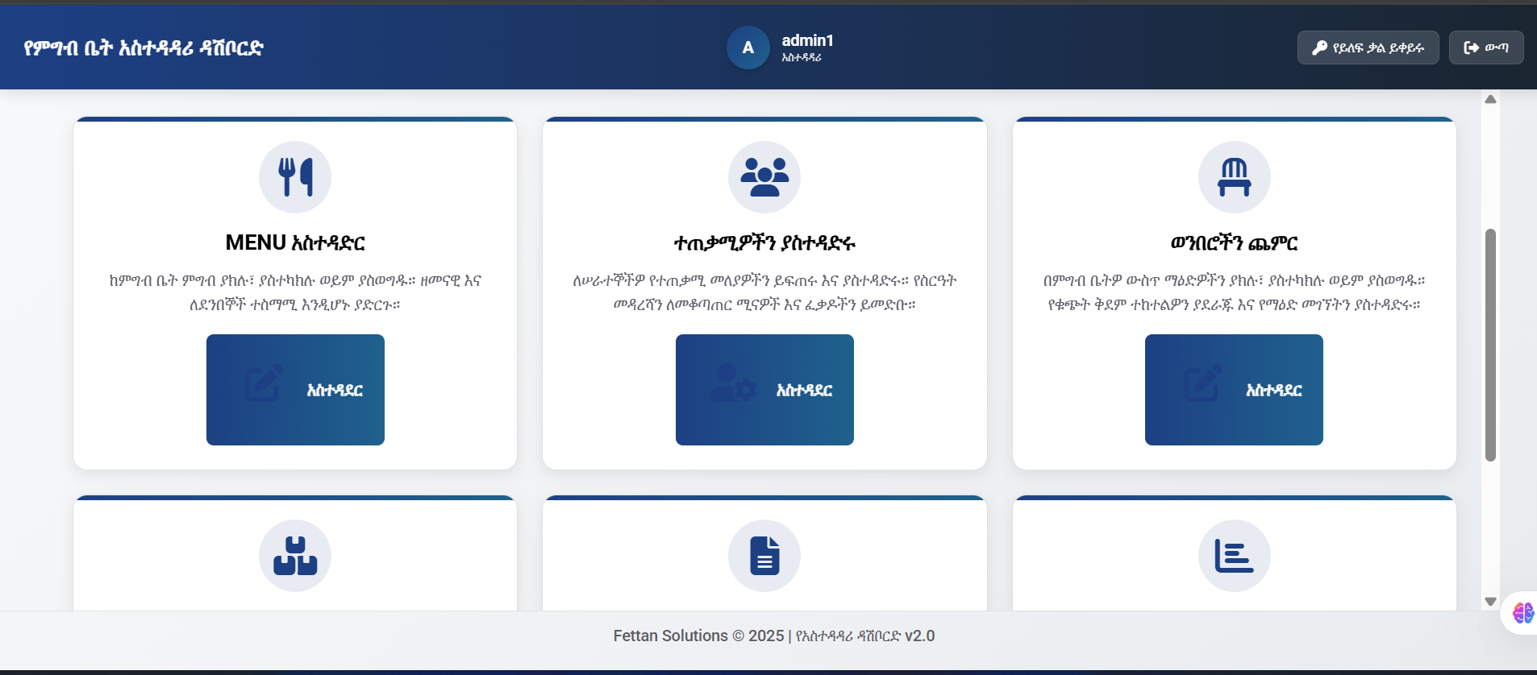The image size is (1537, 675).
Task: Open the floating brain assistant icon
Action: [x=1522, y=613]
